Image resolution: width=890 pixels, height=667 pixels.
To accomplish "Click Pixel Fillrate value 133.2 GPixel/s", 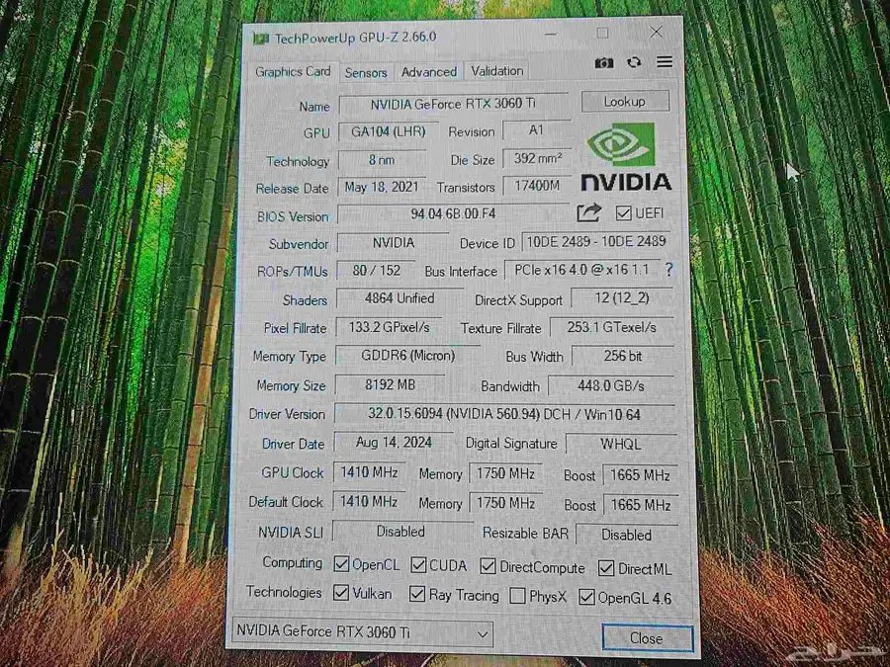I will pos(389,327).
